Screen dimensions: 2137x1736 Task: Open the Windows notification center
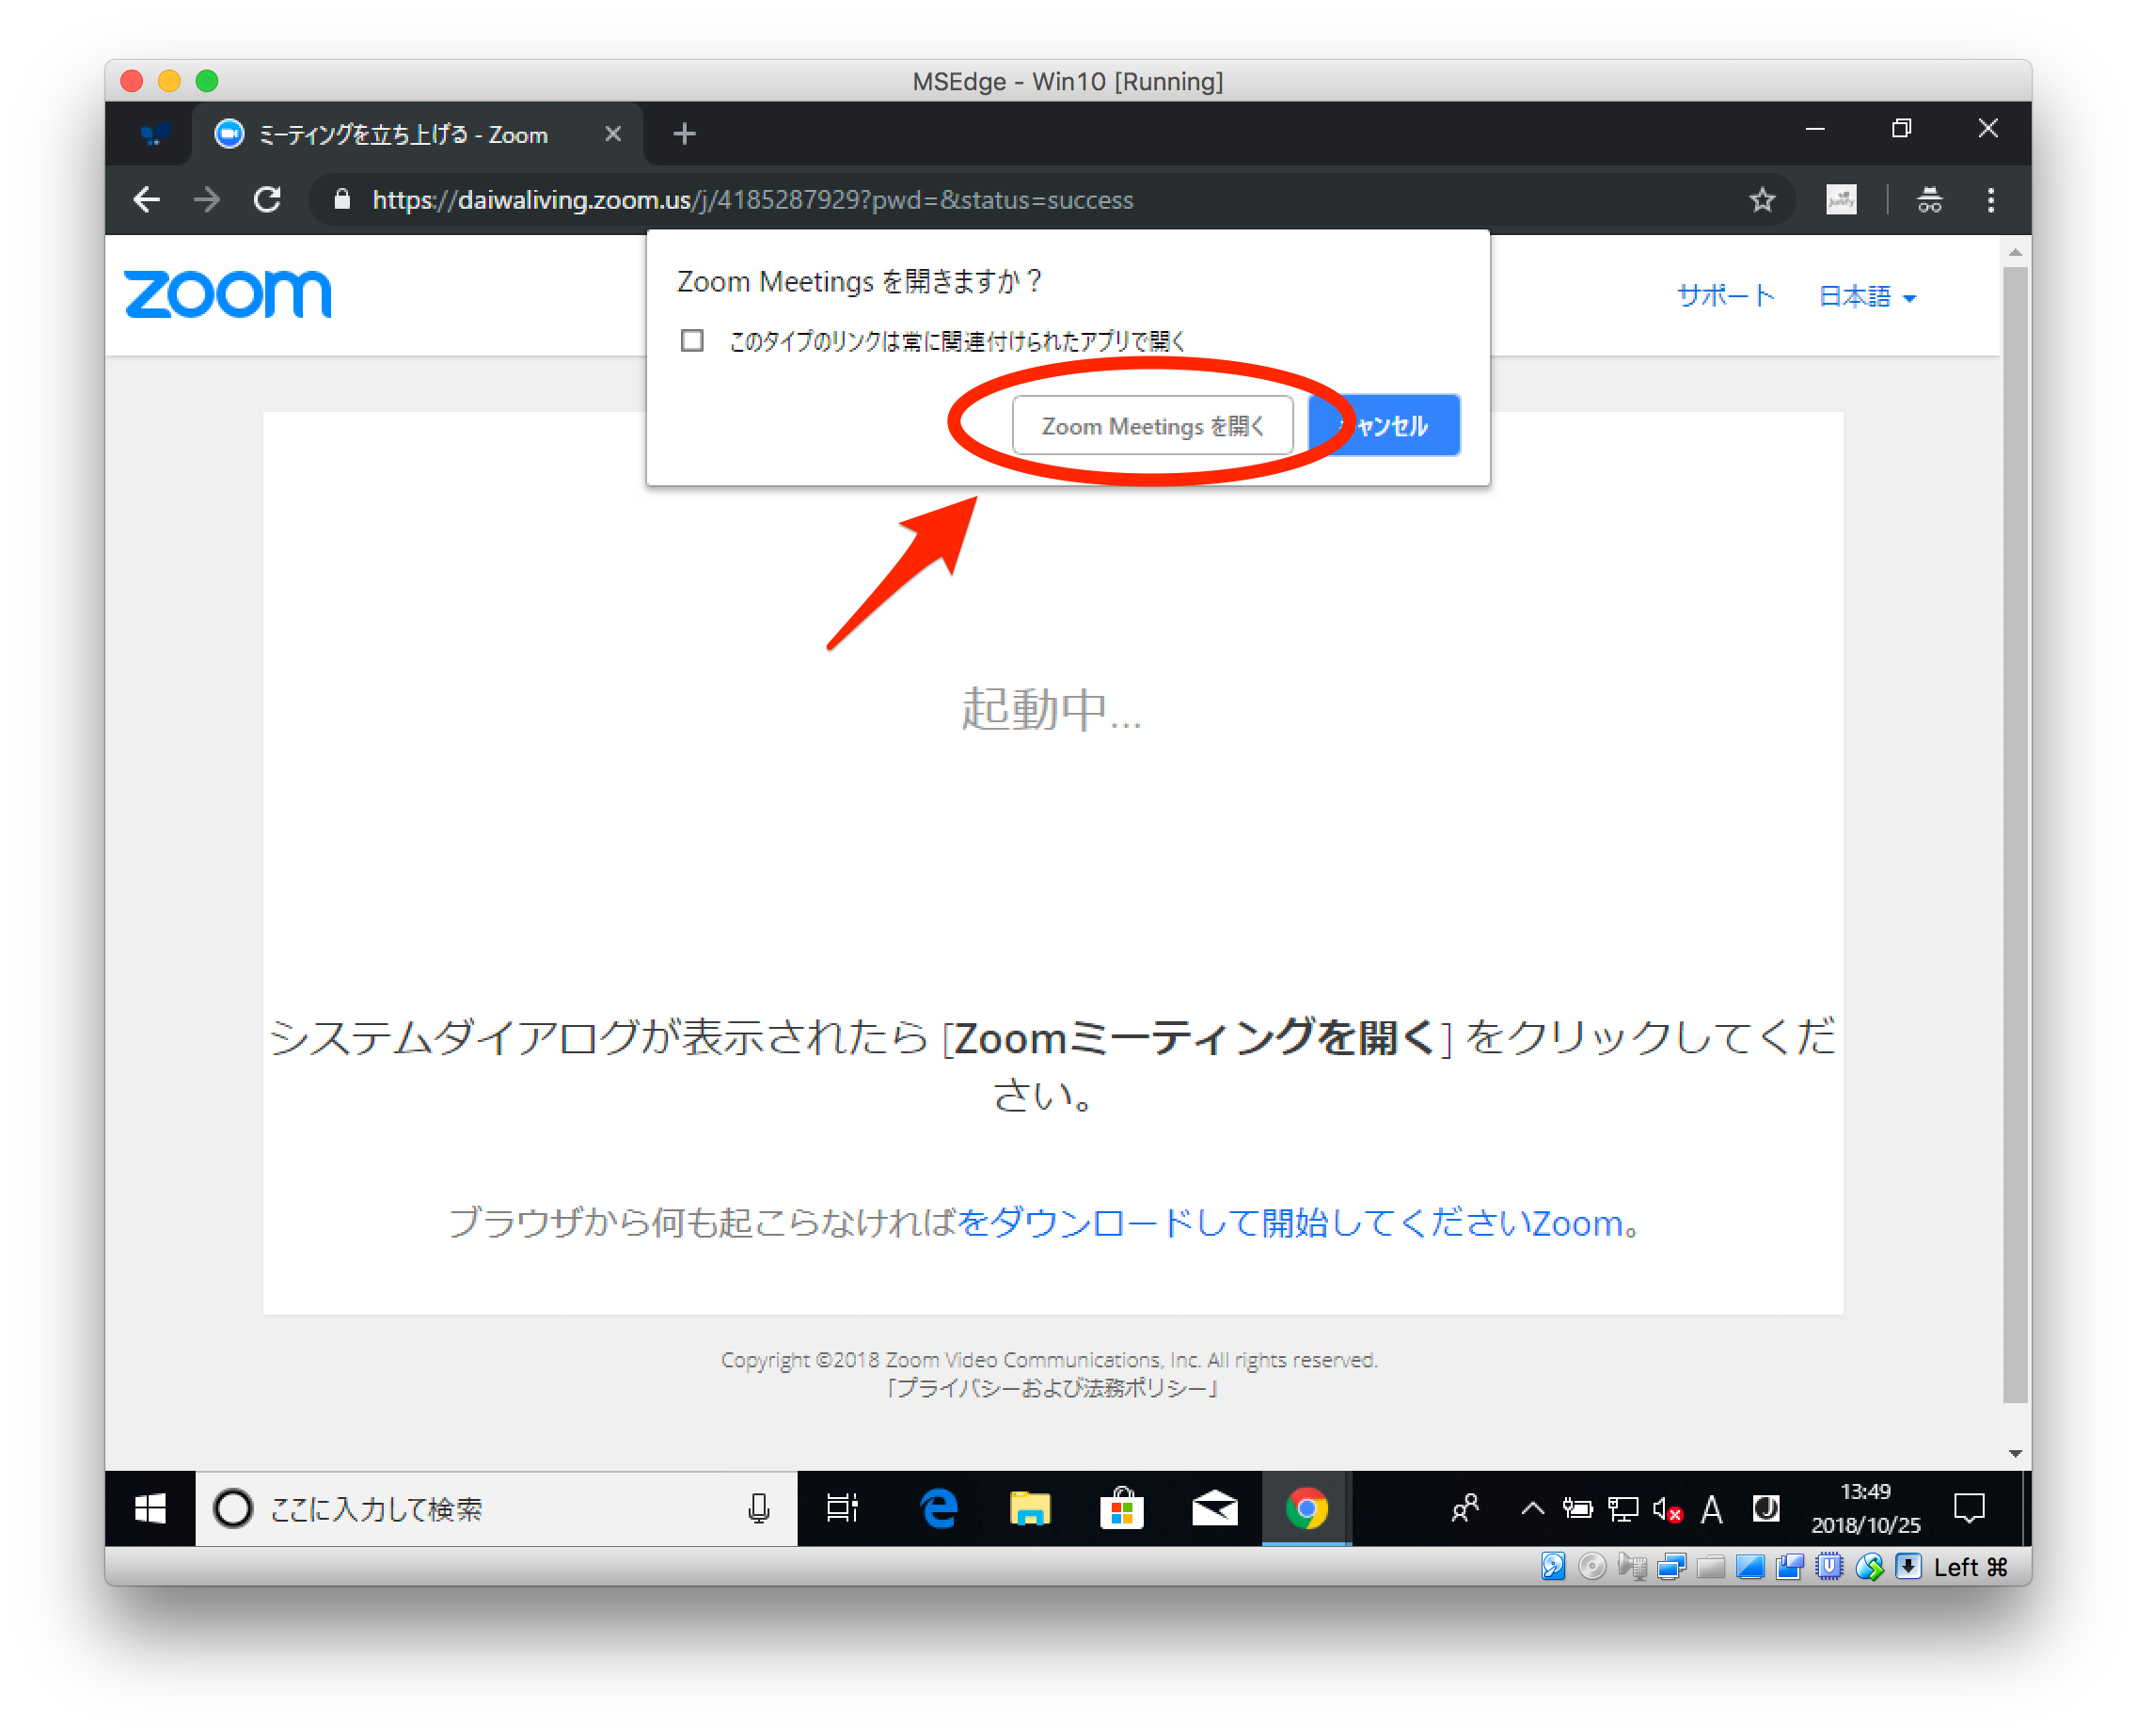tap(1968, 1508)
